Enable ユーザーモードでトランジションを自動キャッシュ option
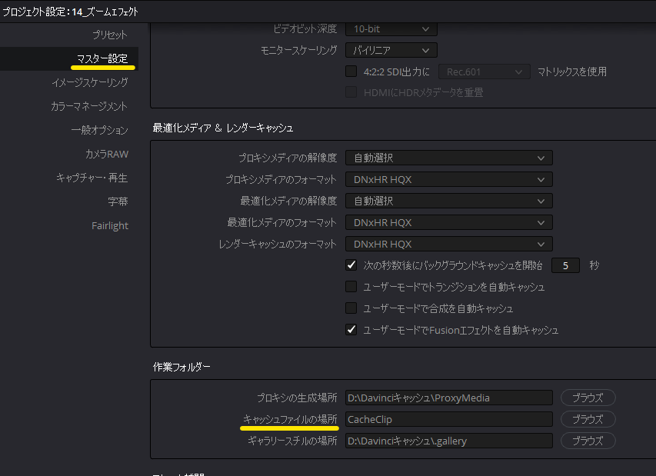This screenshot has height=476, width=656. pyautogui.click(x=351, y=285)
